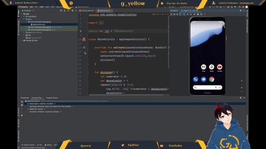This screenshot has width=266, height=149.
Task: Click the emulator snapshots clock icon
Action: [201, 14]
